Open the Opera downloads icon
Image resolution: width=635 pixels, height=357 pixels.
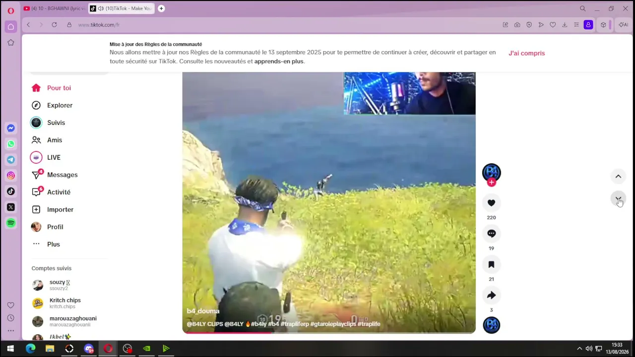coord(565,25)
